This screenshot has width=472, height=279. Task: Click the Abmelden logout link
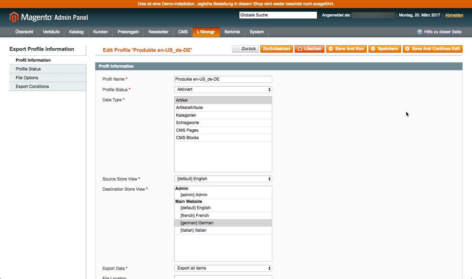454,15
